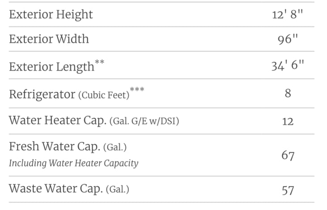Click the (Gal.) unit beside Waste Water
The width and height of the screenshot is (327, 210).
pyautogui.click(x=118, y=189)
